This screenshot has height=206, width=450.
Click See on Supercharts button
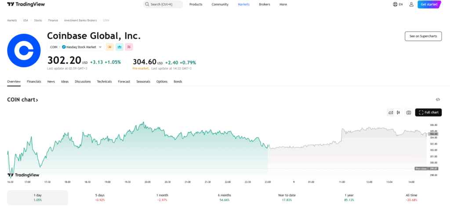coord(423,36)
